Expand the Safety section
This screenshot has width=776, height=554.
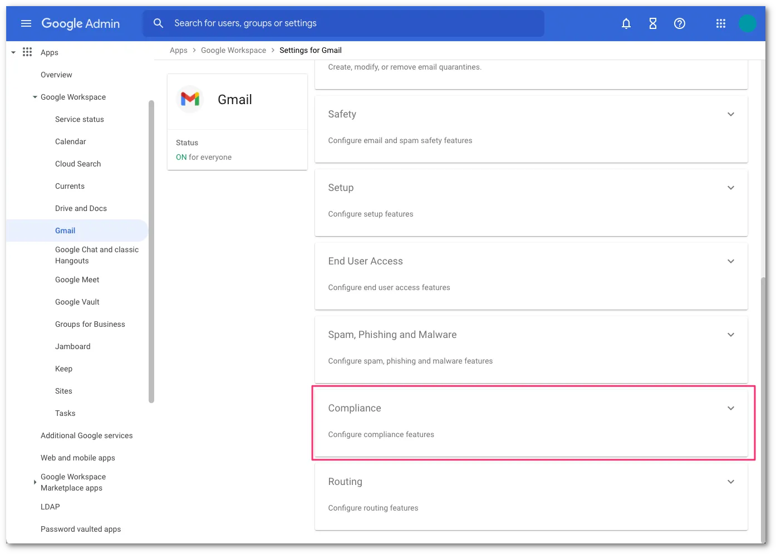(x=731, y=114)
